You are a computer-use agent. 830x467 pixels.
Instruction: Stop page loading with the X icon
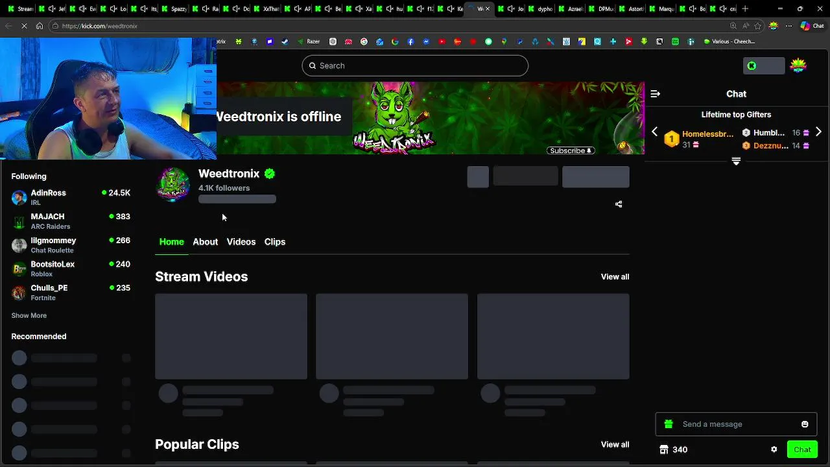[24, 26]
